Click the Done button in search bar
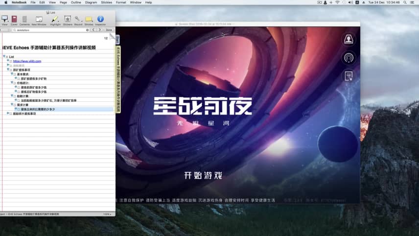Image resolution: width=419 pixels, height=236 pixels. point(109,30)
